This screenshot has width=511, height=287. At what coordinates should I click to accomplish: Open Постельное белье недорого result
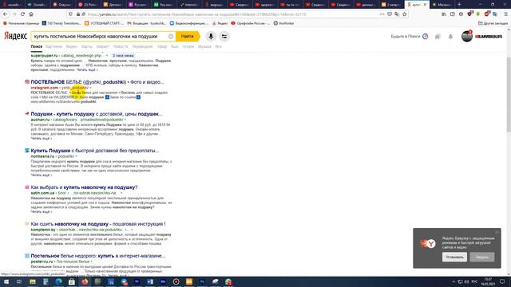click(98, 256)
